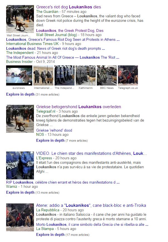The width and height of the screenshot is (168, 242).
Task: Click the International Business Times image thumbnail
Action: pyautogui.click(x=43, y=75)
